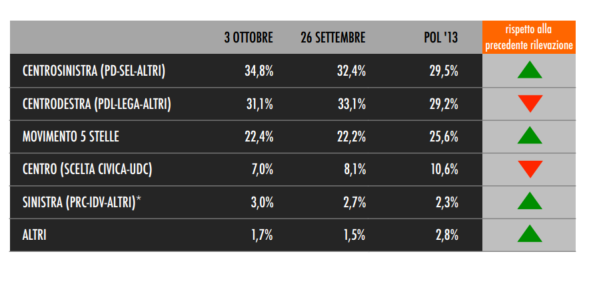Screen dimensions: 589x285
Task: Click the ALTRI row label
Action: coord(34,235)
